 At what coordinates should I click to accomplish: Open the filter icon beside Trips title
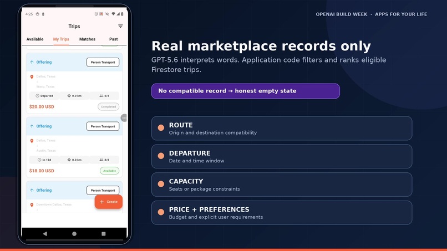click(x=120, y=26)
